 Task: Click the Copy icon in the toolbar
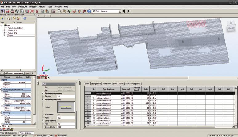[42, 11]
